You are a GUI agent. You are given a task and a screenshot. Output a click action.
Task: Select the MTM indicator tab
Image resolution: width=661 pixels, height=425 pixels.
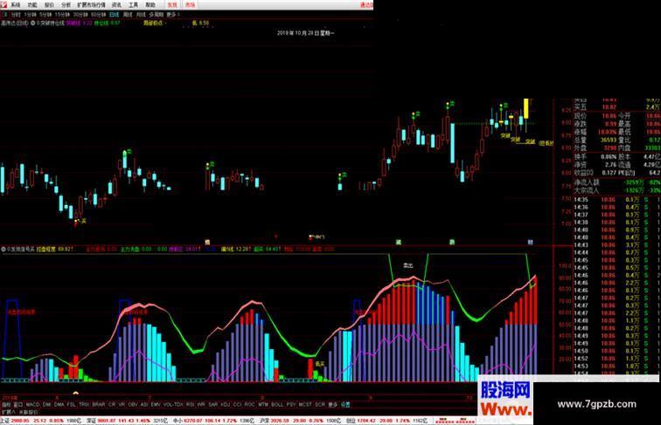[x=263, y=404]
